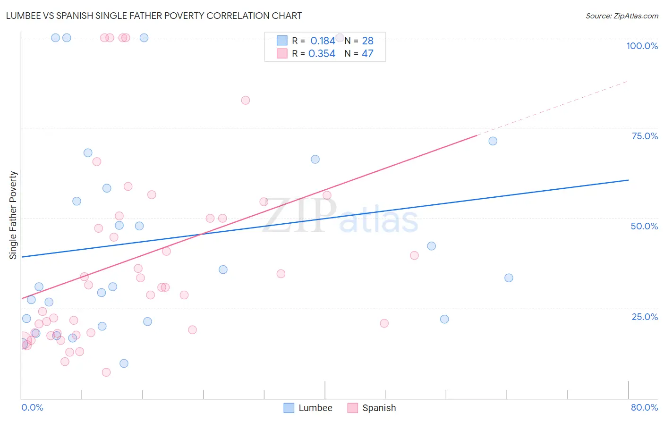
Task: Select the 50.0% y-axis label
Action: [x=644, y=226]
